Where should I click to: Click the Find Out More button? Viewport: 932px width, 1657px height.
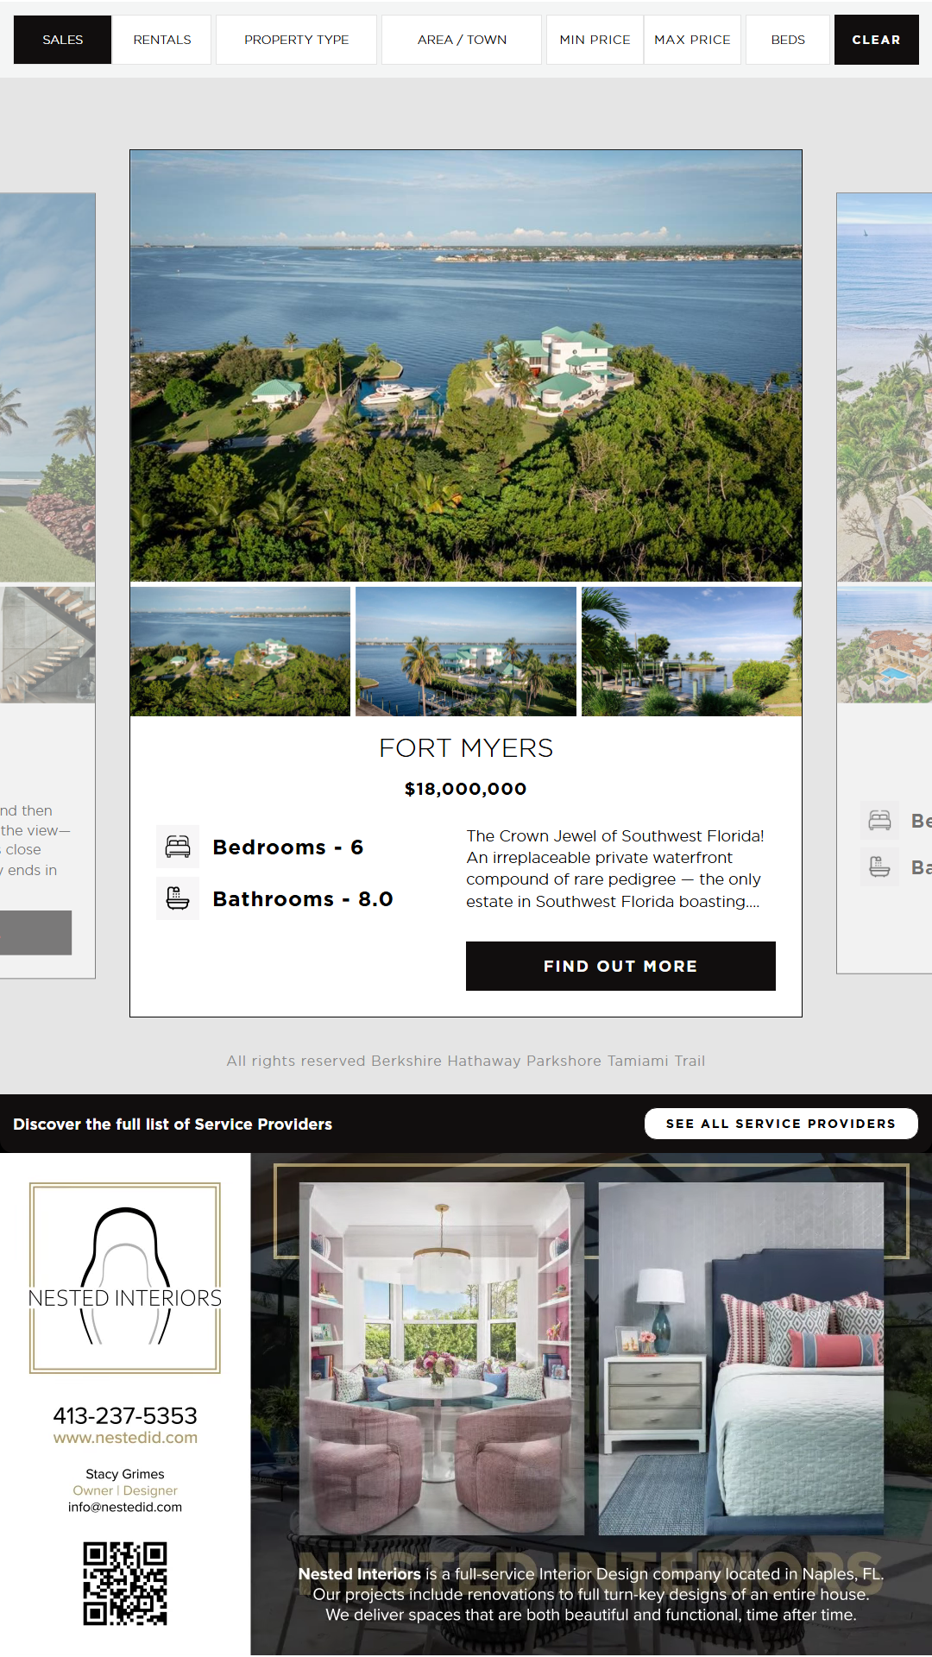620,966
